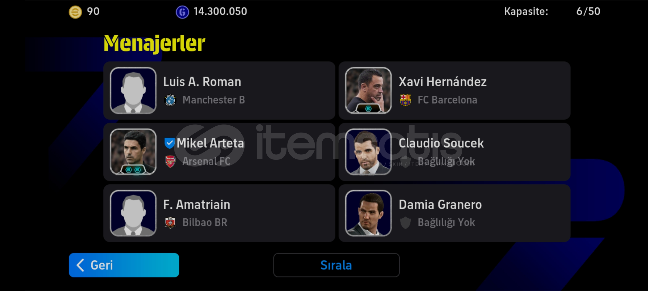Click the FC Barcelona club crest
The image size is (648, 291).
(405, 100)
